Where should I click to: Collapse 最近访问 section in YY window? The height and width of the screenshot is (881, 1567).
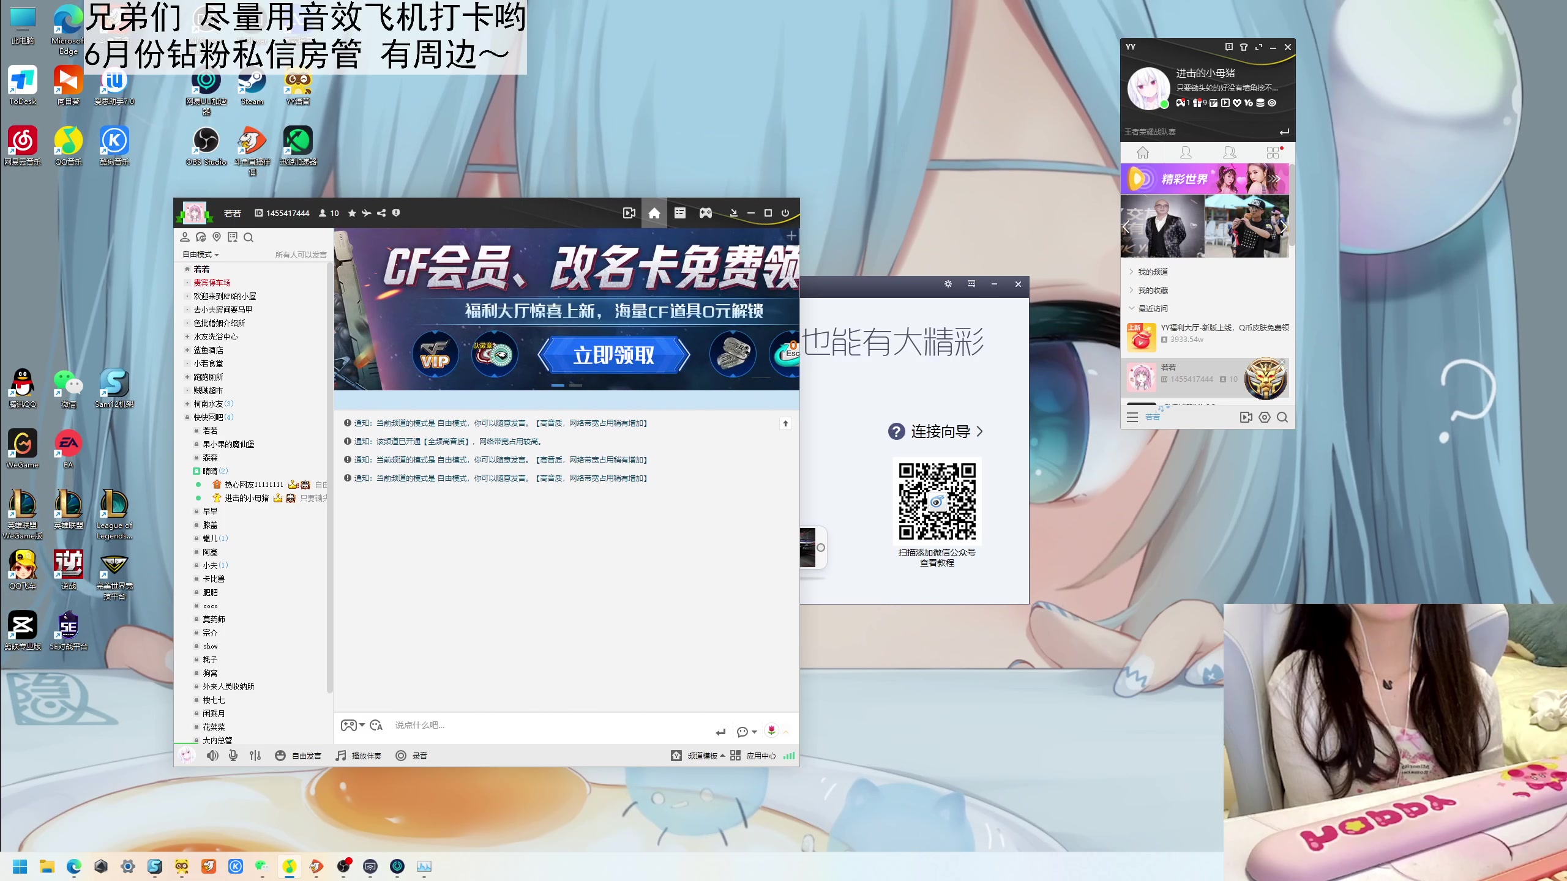pos(1153,308)
